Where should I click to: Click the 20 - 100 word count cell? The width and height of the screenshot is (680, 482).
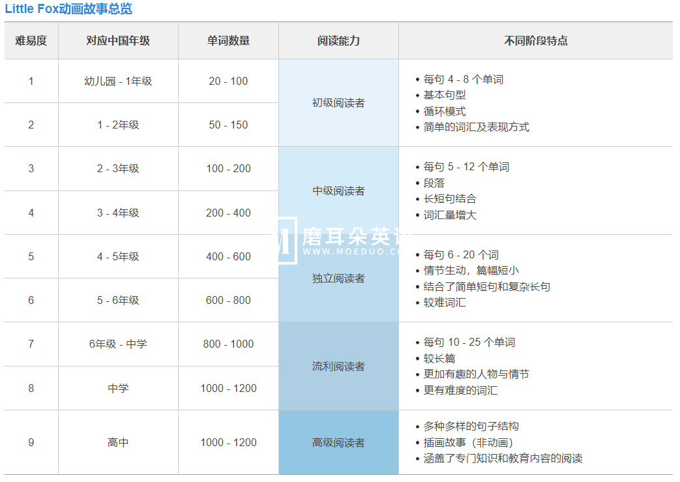click(228, 81)
